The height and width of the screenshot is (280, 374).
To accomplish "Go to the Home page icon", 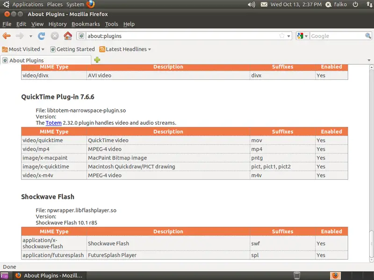I will 68,36.
